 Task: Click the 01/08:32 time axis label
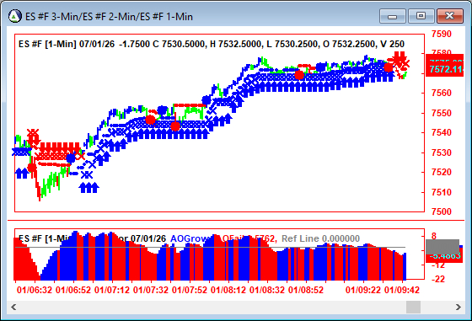pyautogui.click(x=267, y=290)
